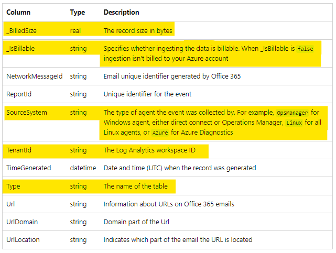The image size is (336, 253).
Task: Click the OpsManager code text
Action: point(292,113)
